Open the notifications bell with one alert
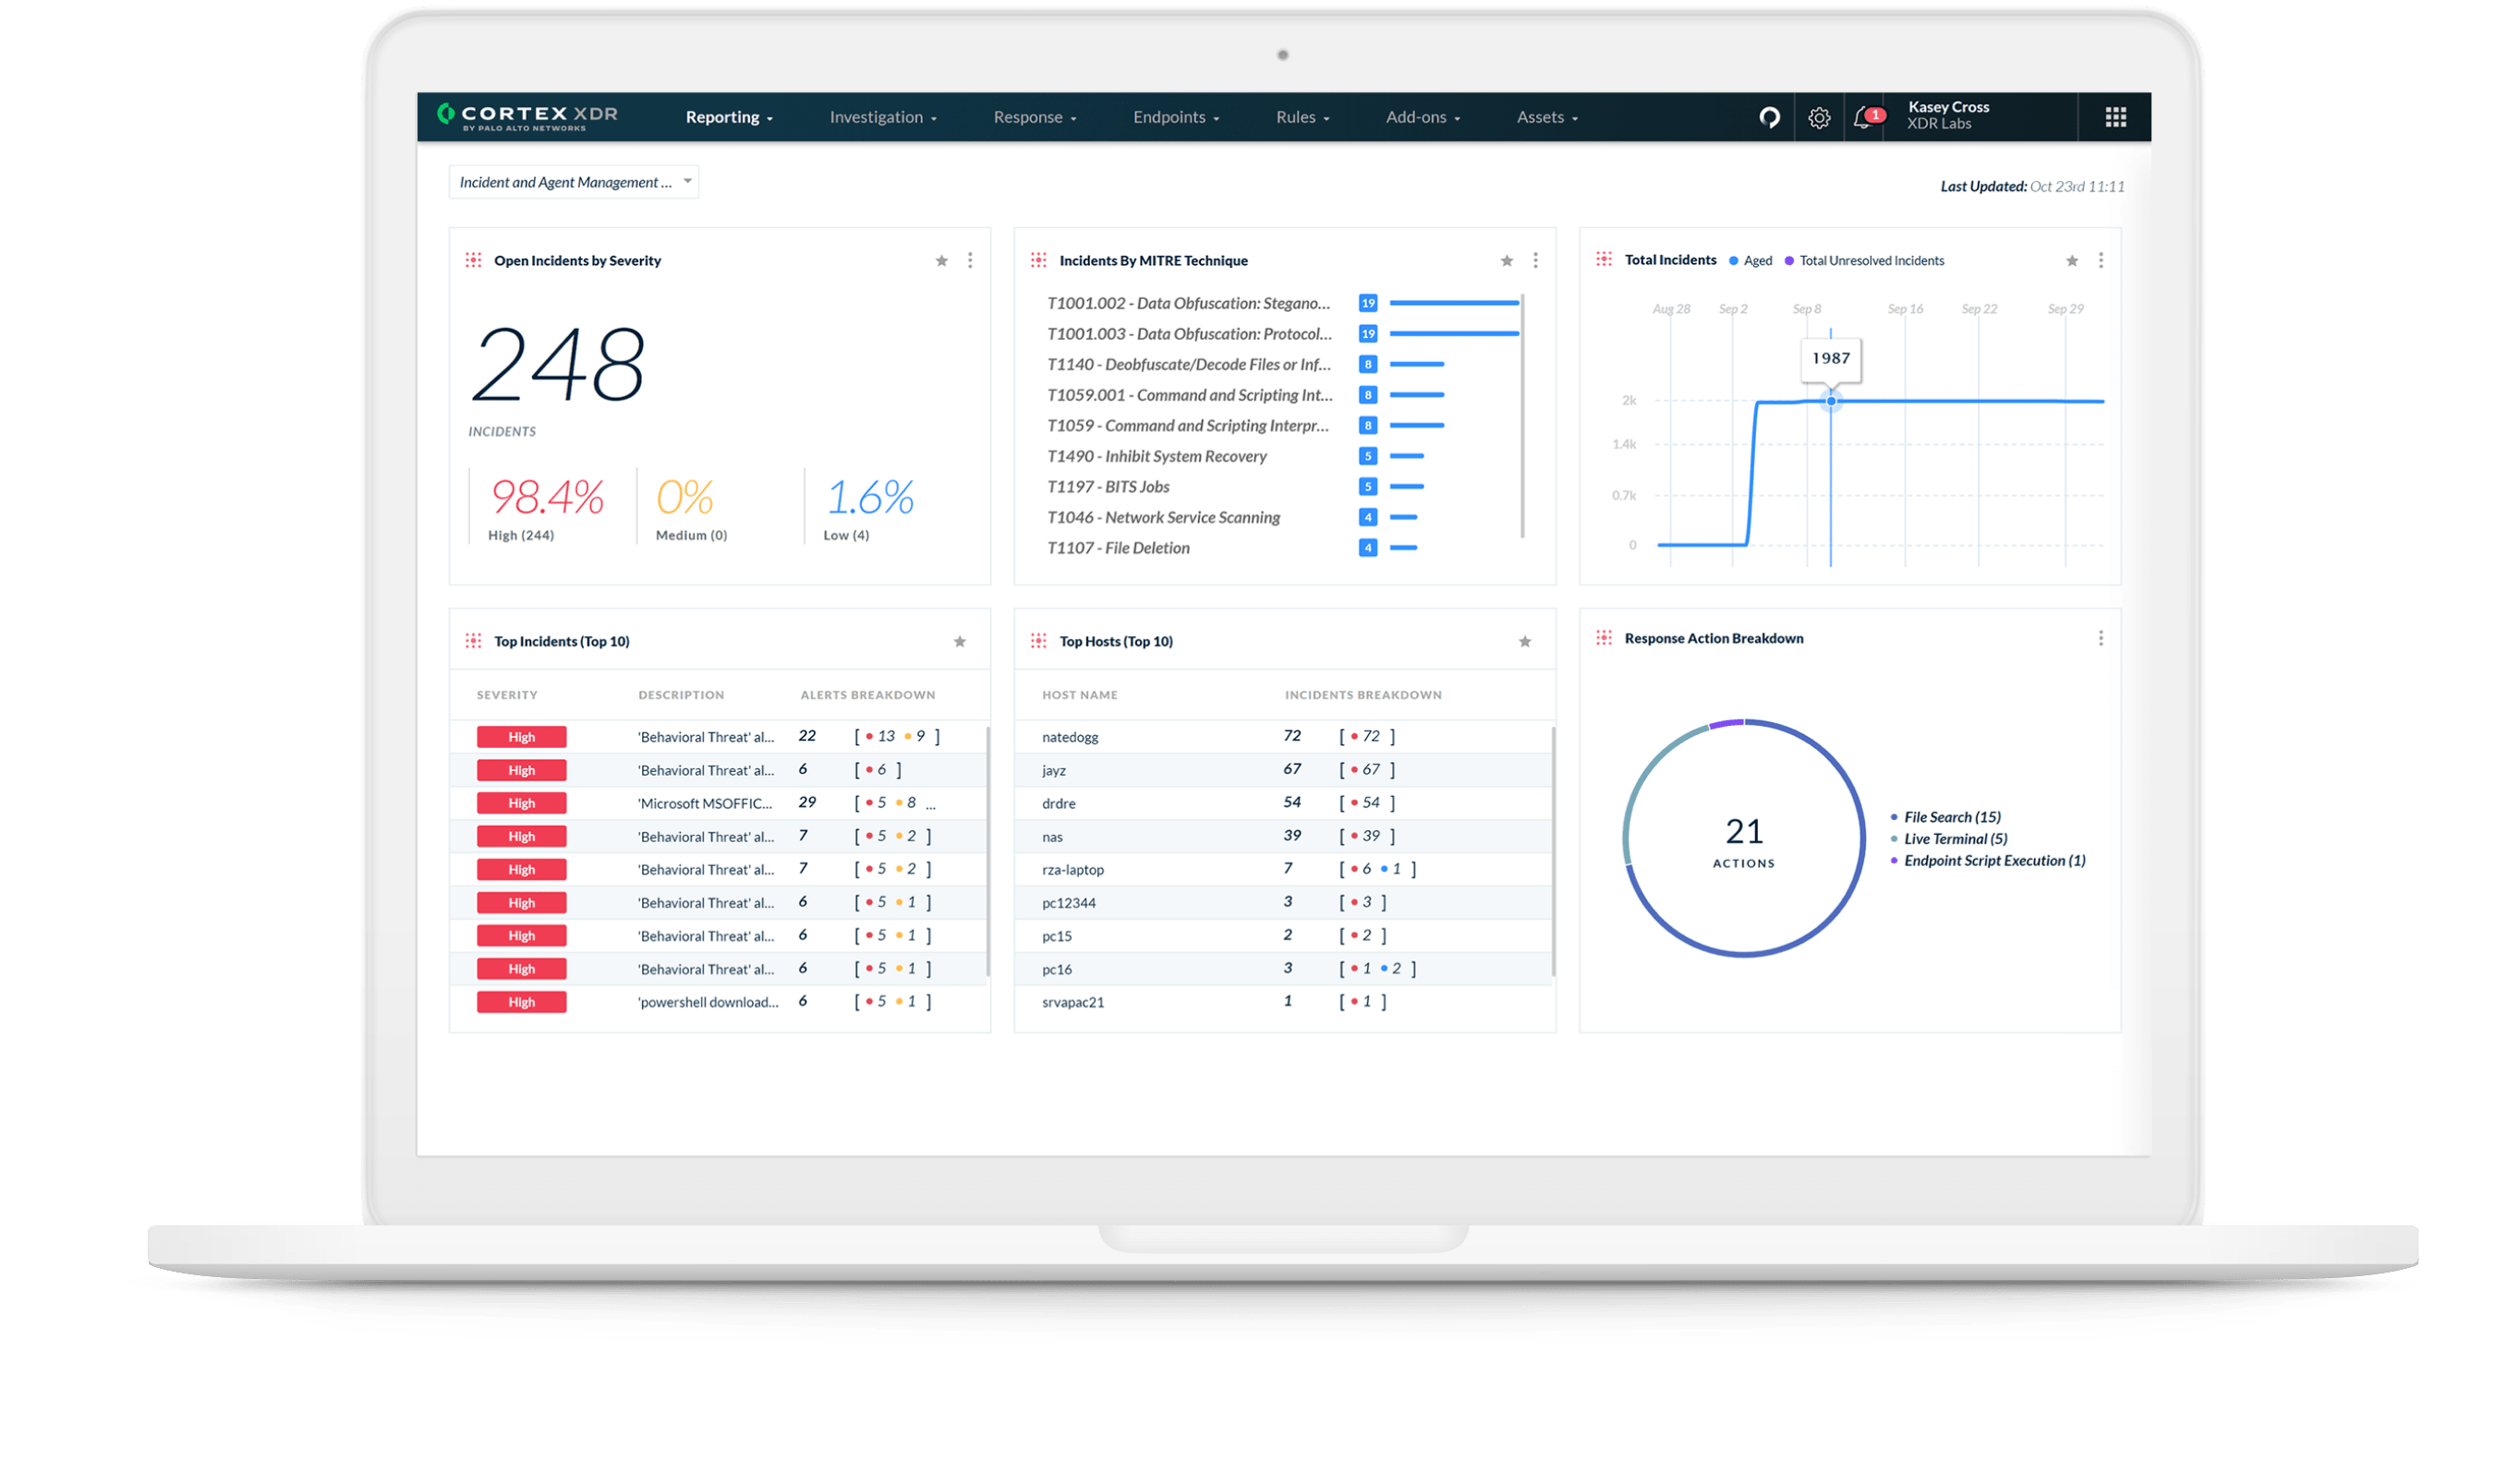2520x1472 pixels. (1864, 117)
